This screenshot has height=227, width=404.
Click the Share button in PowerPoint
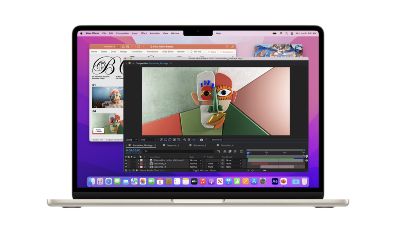coord(212,52)
